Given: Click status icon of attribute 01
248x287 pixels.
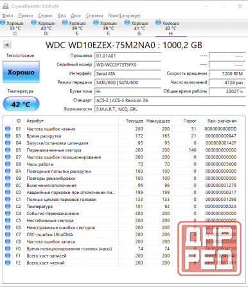Looking at the screenshot, I should pyautogui.click(x=8, y=129).
